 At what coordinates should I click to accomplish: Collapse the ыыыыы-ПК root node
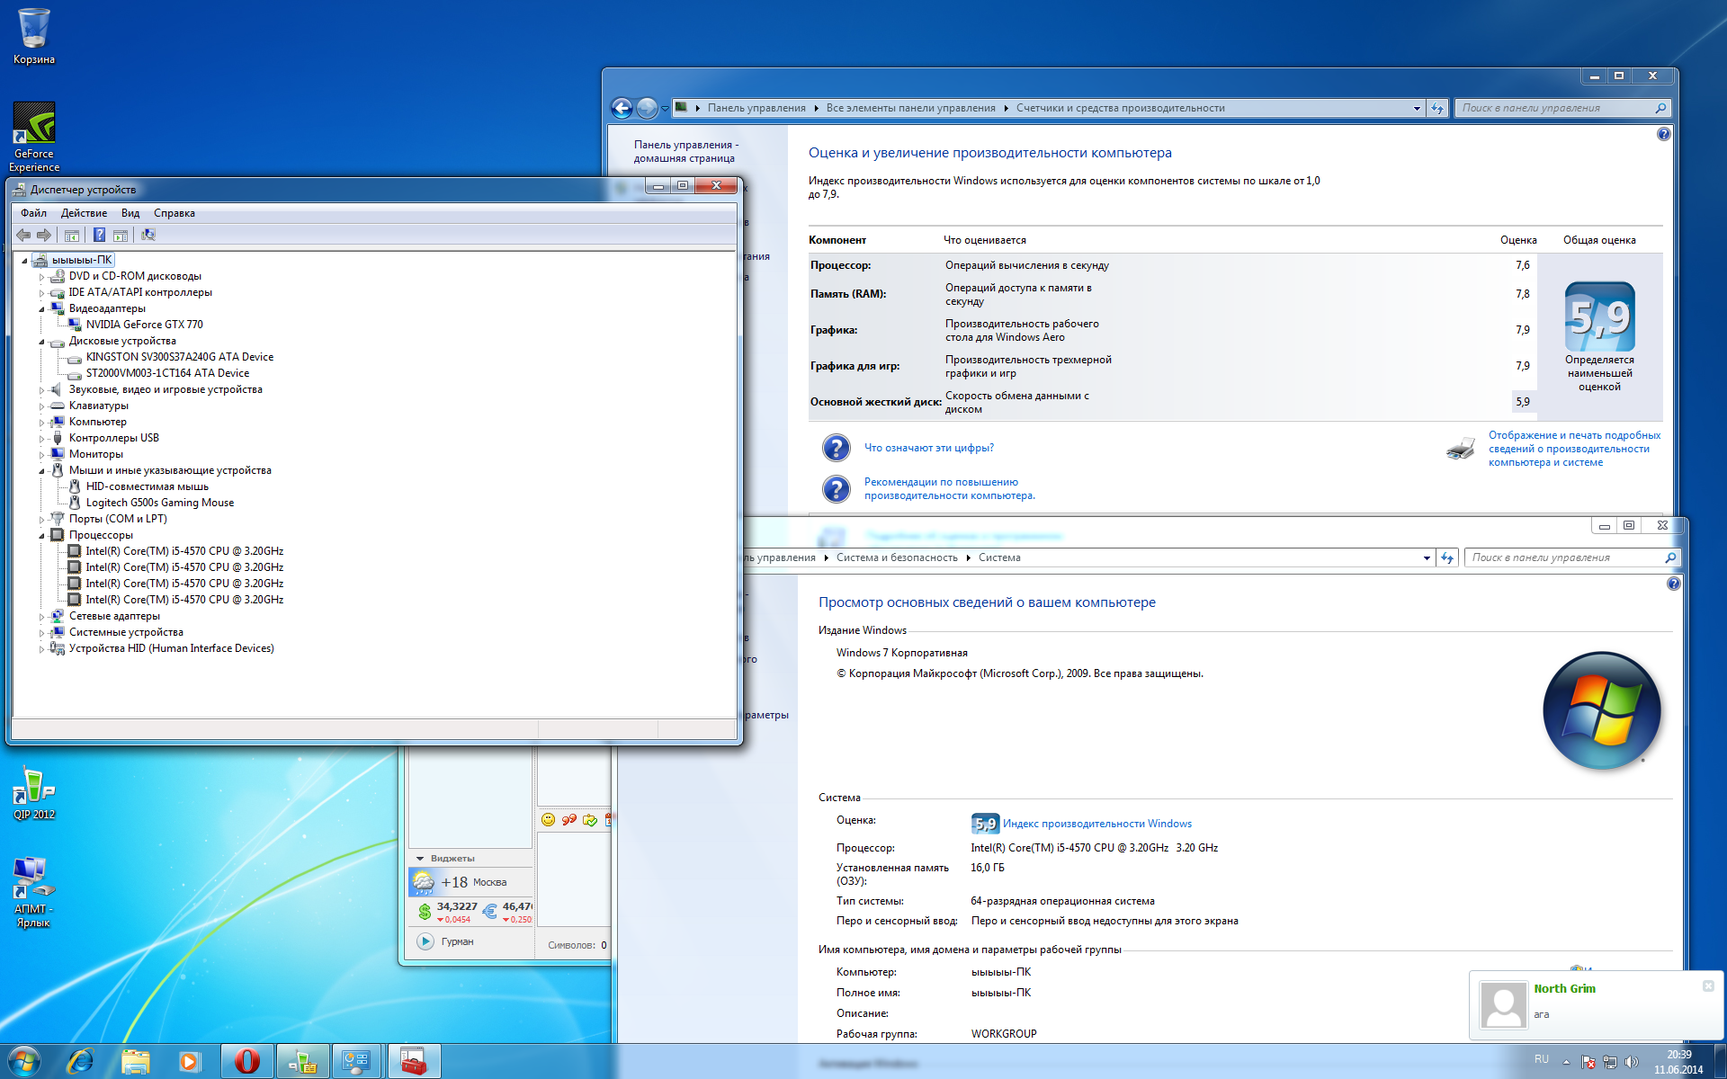pos(24,261)
